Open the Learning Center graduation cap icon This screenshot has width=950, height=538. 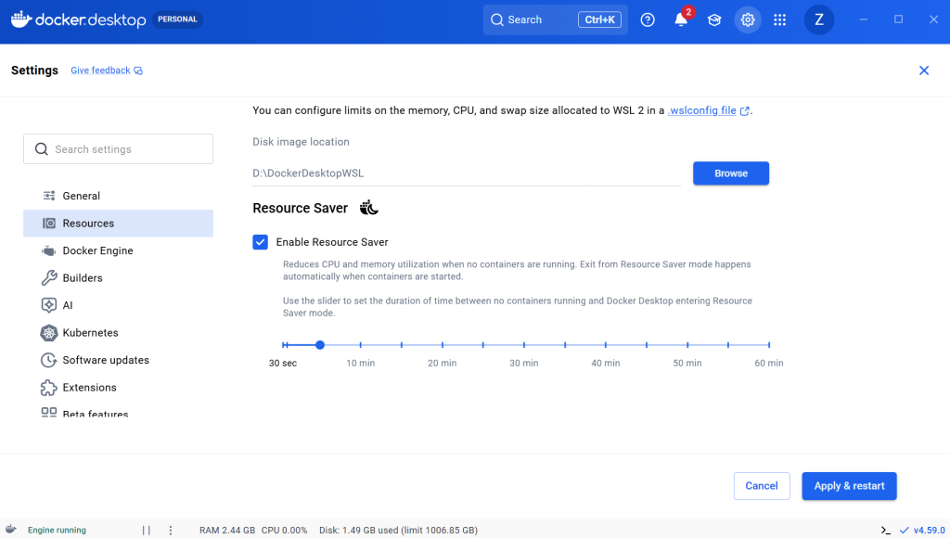(714, 19)
